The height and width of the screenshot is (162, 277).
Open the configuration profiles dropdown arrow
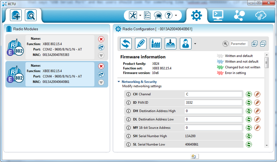pos(195,44)
